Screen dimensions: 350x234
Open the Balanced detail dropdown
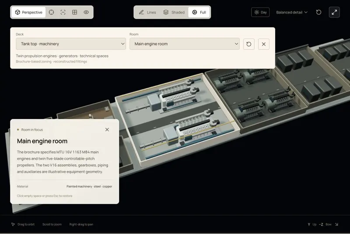(x=292, y=12)
